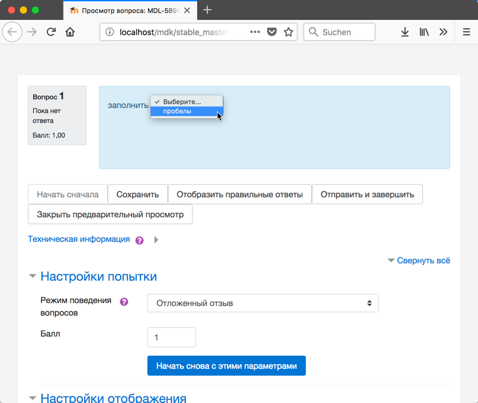This screenshot has width=478, height=403.
Task: Click the localhost address bar URL
Action: click(174, 32)
